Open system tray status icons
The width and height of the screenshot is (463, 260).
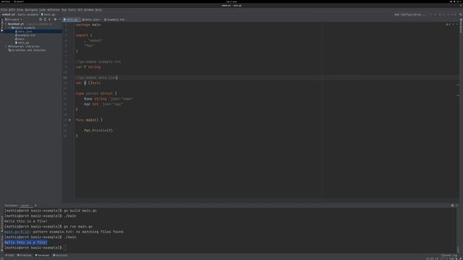click(456, 1)
